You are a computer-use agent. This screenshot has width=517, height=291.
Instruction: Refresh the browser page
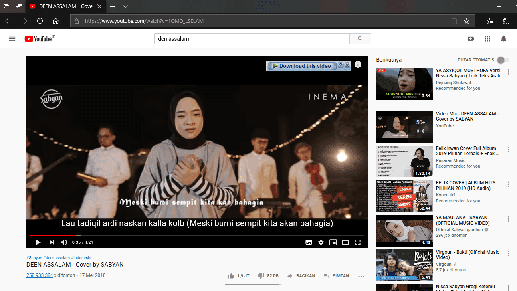point(40,21)
